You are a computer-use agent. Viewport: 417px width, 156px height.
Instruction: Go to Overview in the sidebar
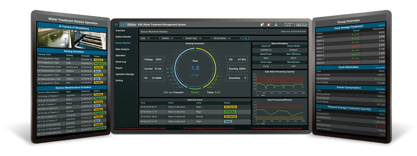point(120,31)
